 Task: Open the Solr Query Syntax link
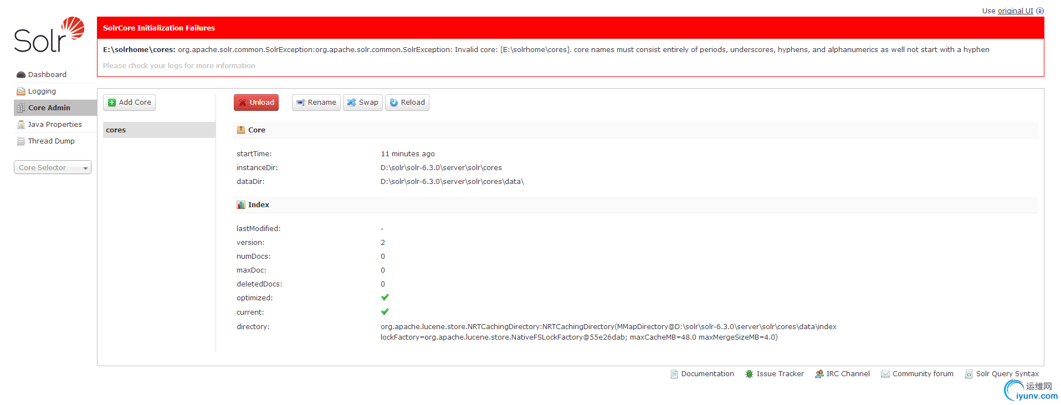click(x=1007, y=374)
